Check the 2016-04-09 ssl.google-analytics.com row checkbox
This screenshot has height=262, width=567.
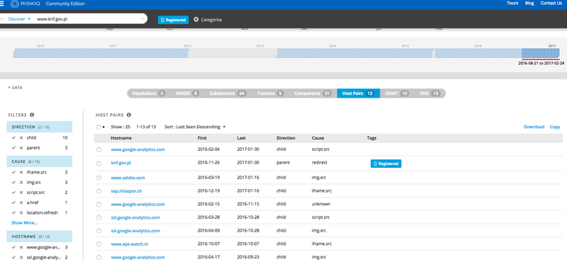99,231
